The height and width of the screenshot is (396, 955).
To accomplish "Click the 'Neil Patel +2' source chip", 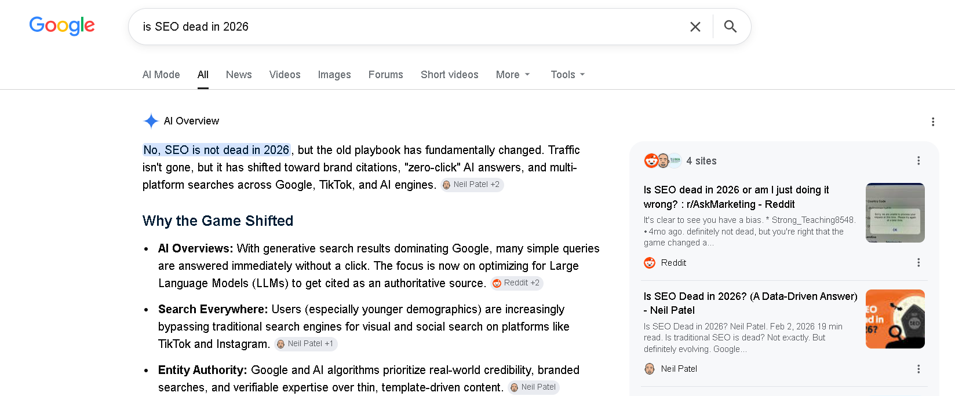I will pos(472,185).
